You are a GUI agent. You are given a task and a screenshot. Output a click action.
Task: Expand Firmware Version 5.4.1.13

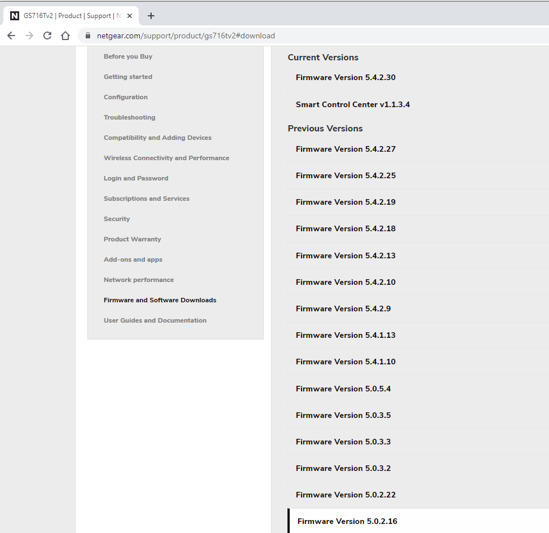tap(346, 336)
